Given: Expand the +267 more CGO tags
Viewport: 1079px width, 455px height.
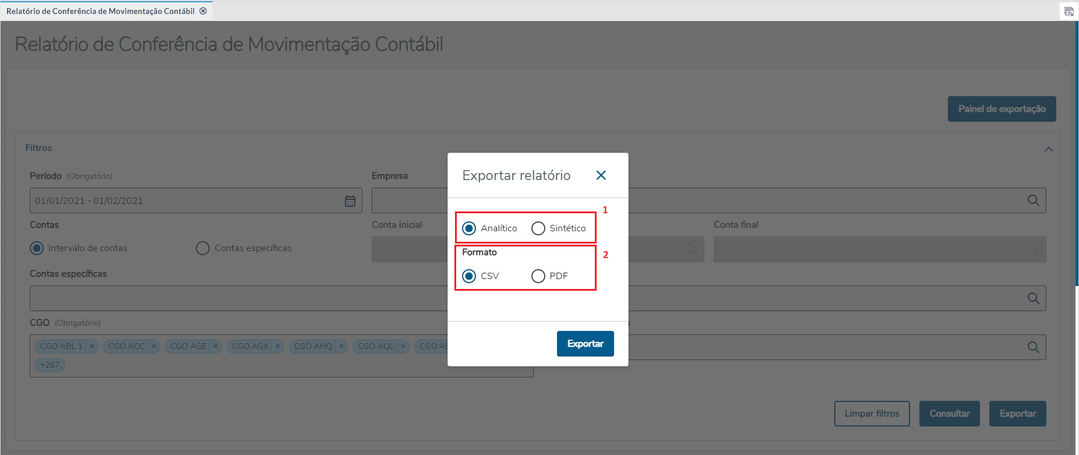Looking at the screenshot, I should [x=50, y=365].
